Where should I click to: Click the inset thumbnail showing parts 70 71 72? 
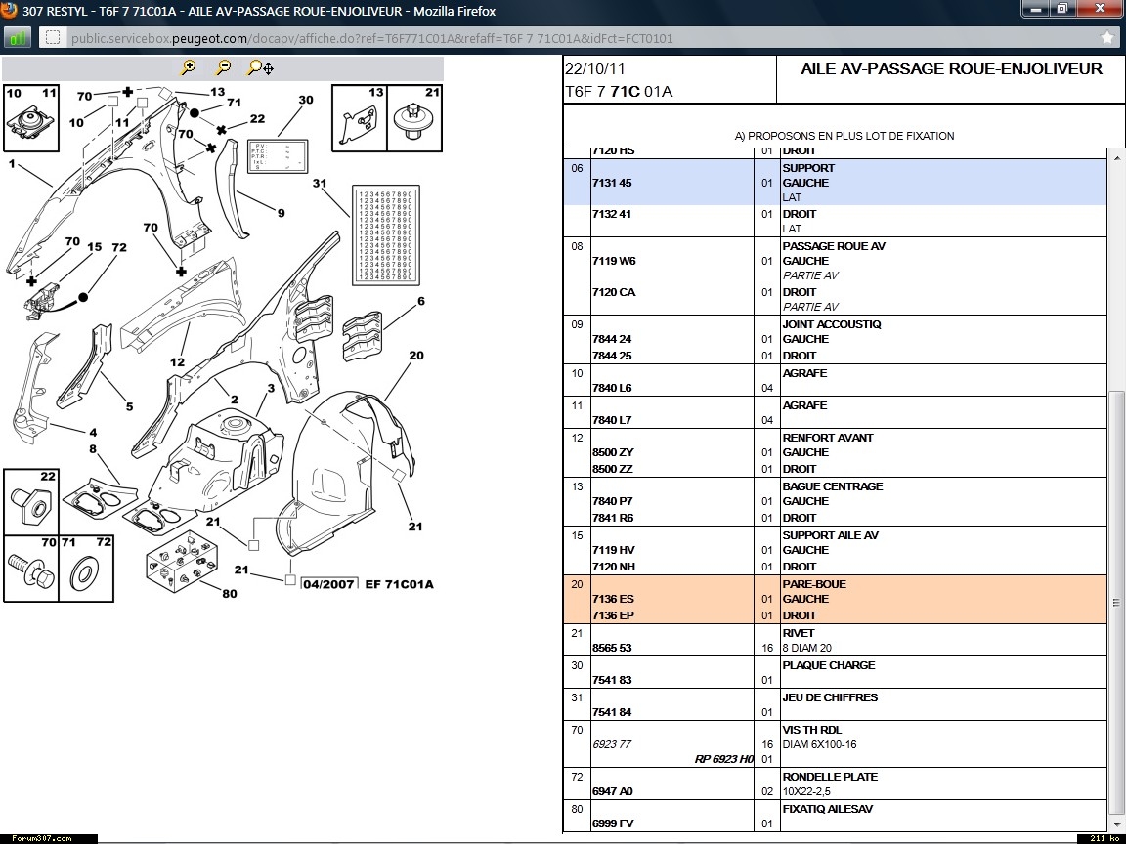[59, 568]
